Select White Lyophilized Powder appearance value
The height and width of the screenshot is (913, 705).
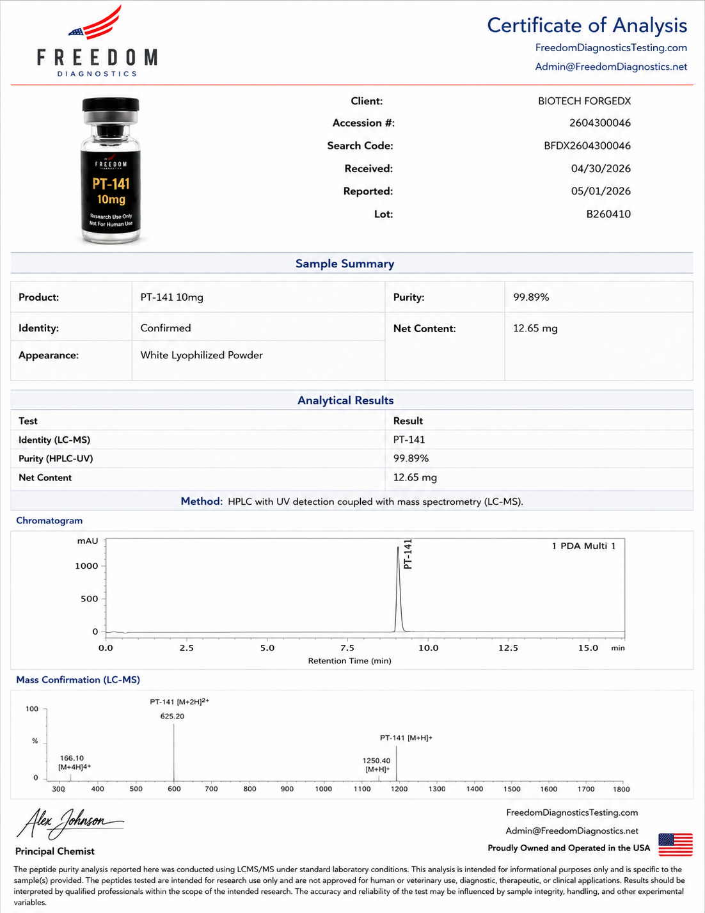(202, 355)
